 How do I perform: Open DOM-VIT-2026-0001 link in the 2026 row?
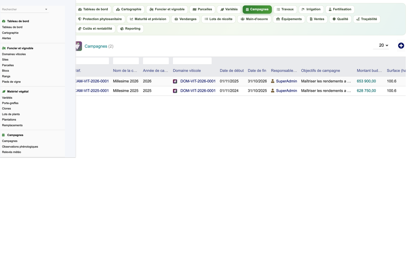click(x=198, y=81)
